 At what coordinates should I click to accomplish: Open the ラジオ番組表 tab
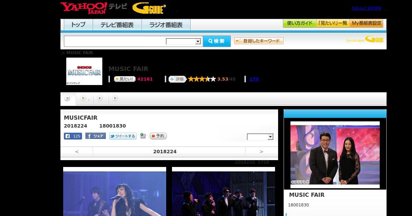166,25
